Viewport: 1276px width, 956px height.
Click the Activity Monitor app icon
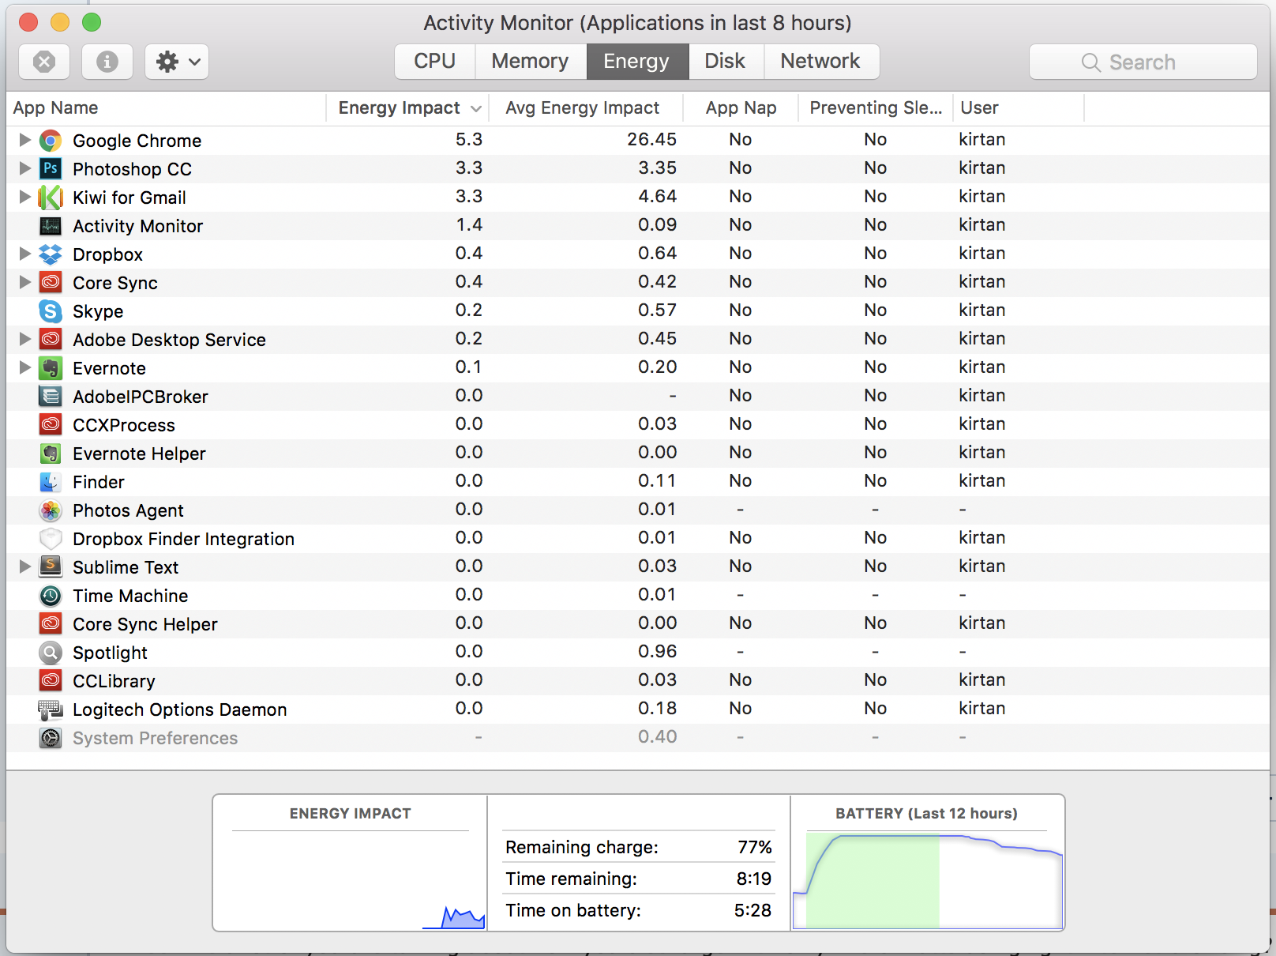tap(51, 226)
